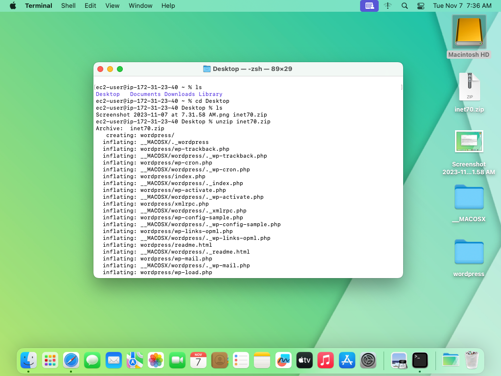501x376 pixels.
Task: Click the 'cd Desktop' command line
Action: [x=162, y=101]
